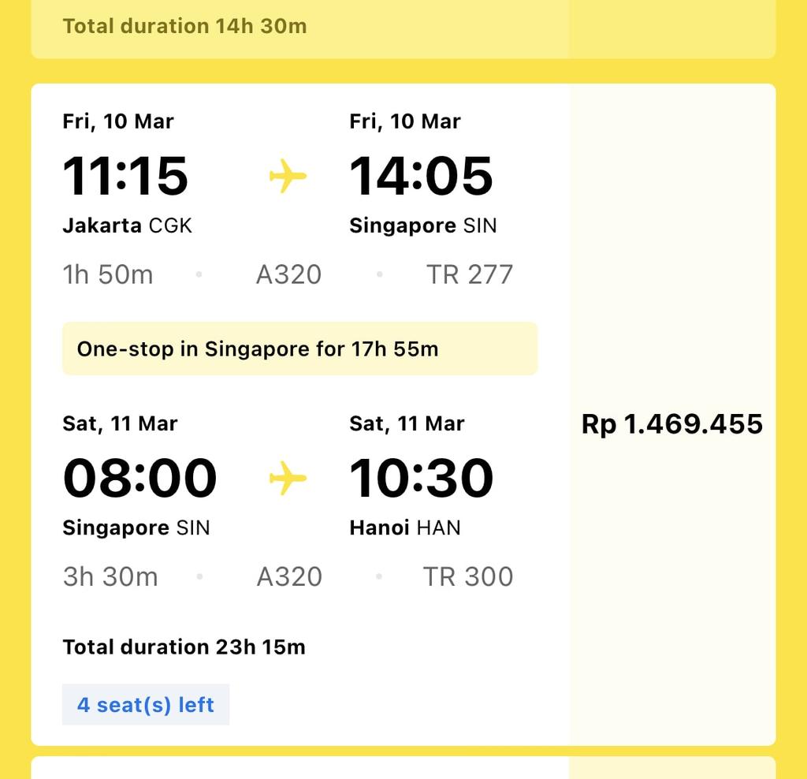
Task: Select A320 aircraft label of first leg
Action: (288, 274)
